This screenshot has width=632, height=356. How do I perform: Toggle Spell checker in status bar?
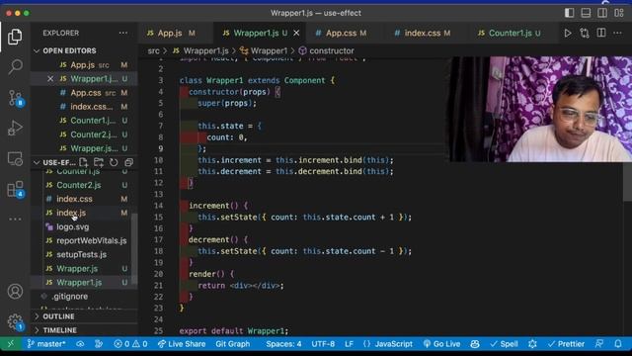coord(504,344)
